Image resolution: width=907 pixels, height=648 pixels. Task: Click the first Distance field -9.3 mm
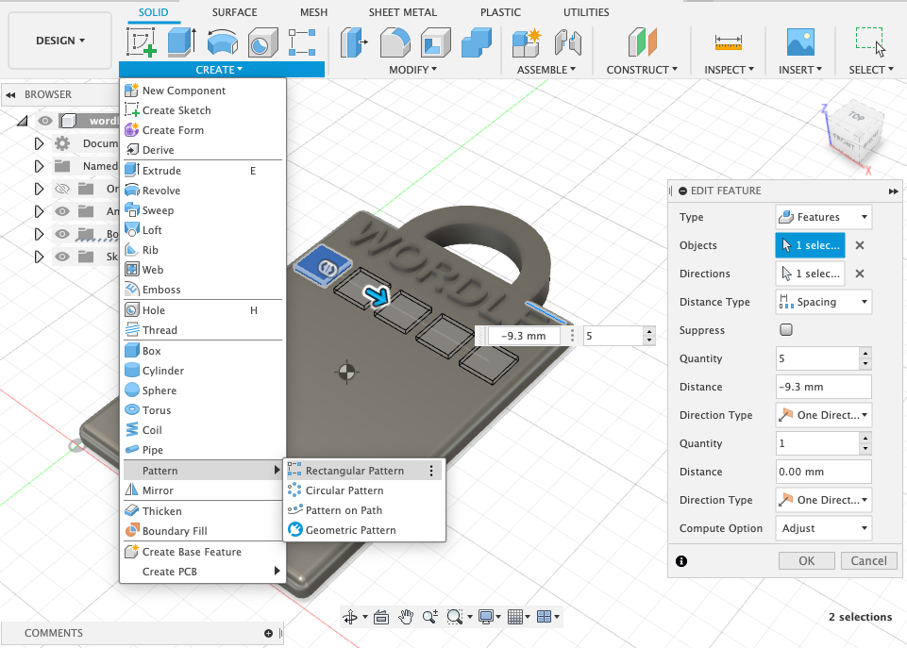(x=823, y=387)
